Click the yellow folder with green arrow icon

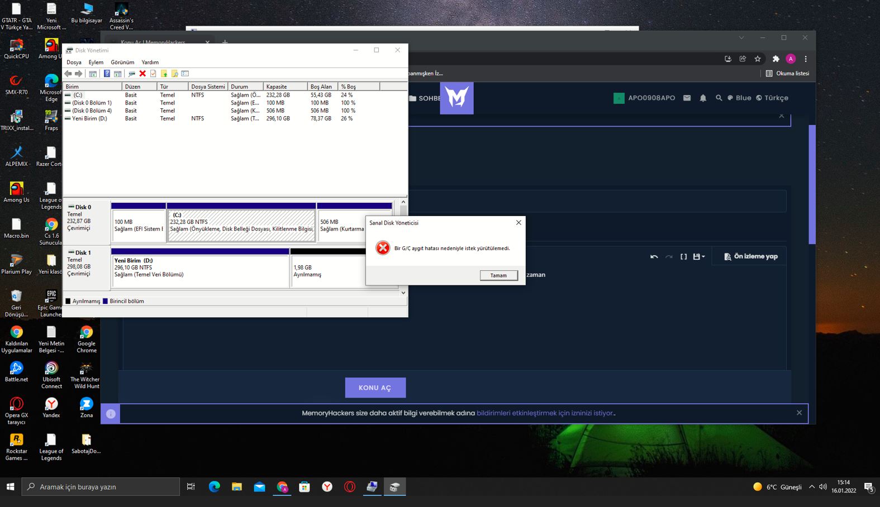click(x=164, y=74)
